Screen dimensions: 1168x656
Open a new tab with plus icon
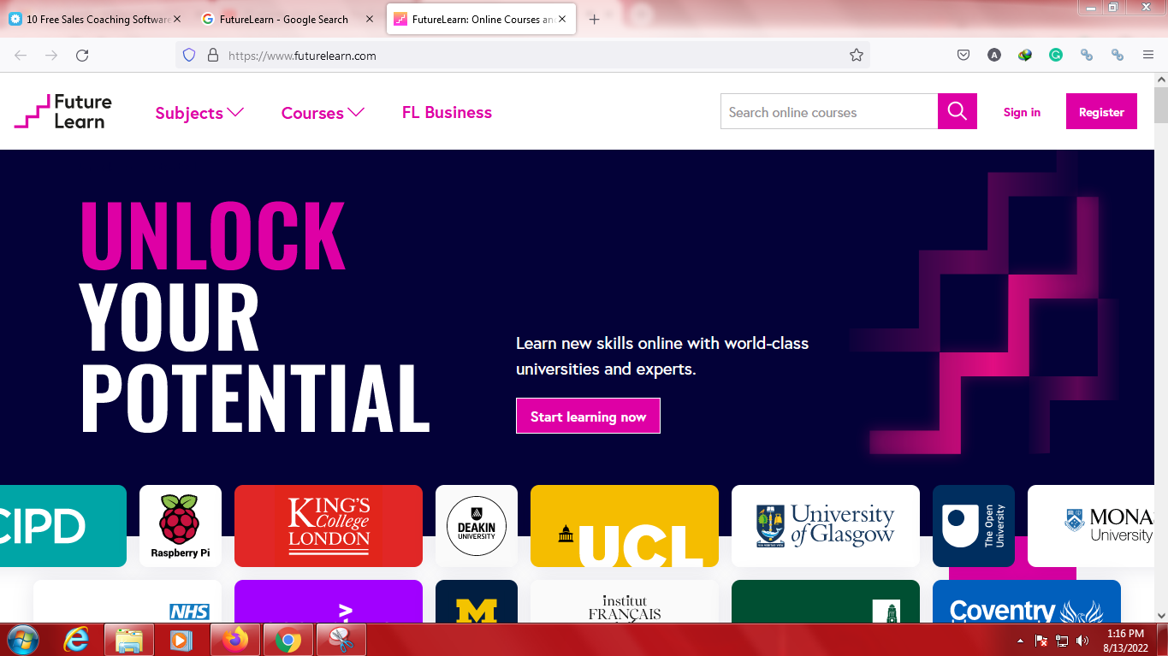[x=595, y=19]
